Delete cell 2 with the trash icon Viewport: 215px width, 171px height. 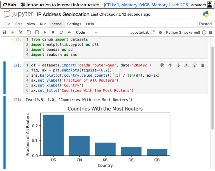pos(203,66)
